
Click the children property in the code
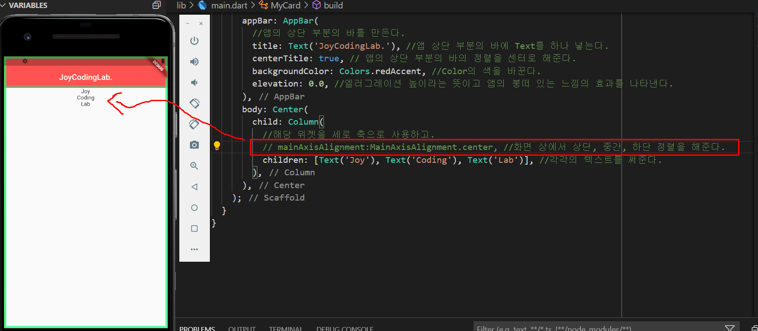283,160
